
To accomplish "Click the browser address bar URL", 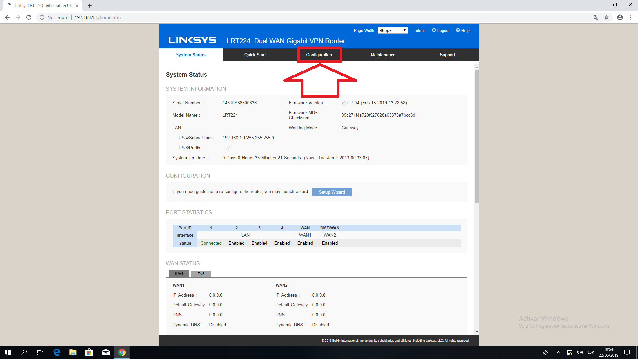I will tap(98, 17).
